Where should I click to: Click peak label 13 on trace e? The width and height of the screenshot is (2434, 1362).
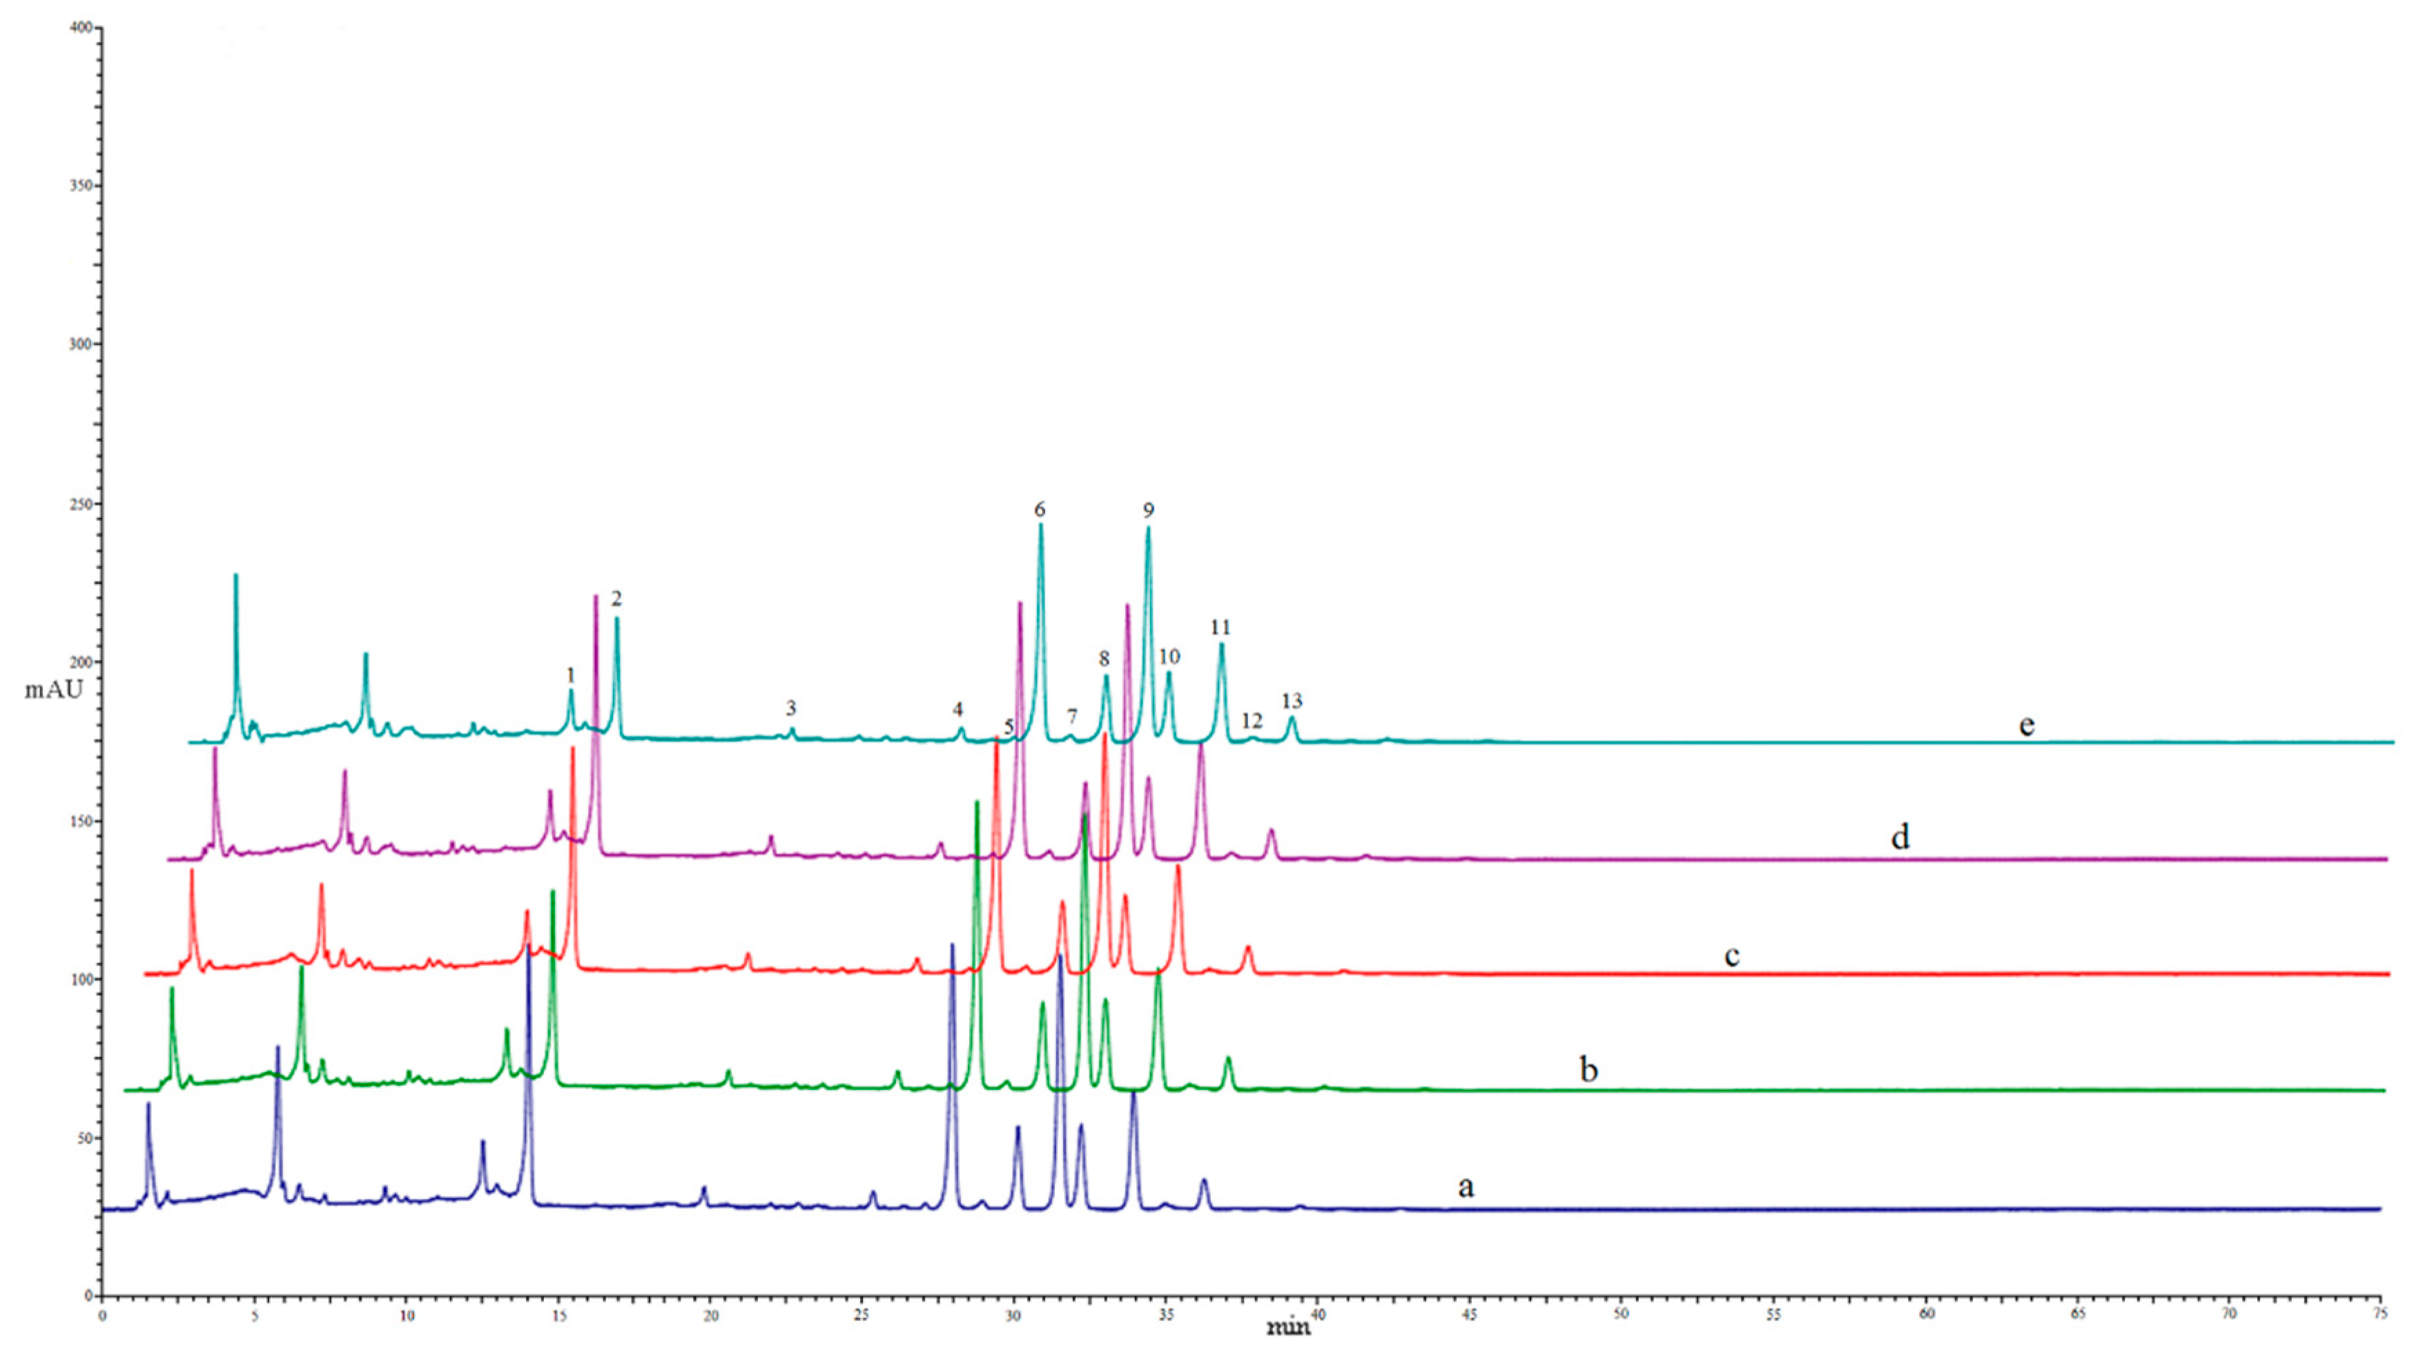coord(1292,701)
